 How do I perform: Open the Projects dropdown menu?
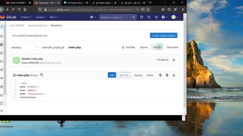[x=26, y=17]
